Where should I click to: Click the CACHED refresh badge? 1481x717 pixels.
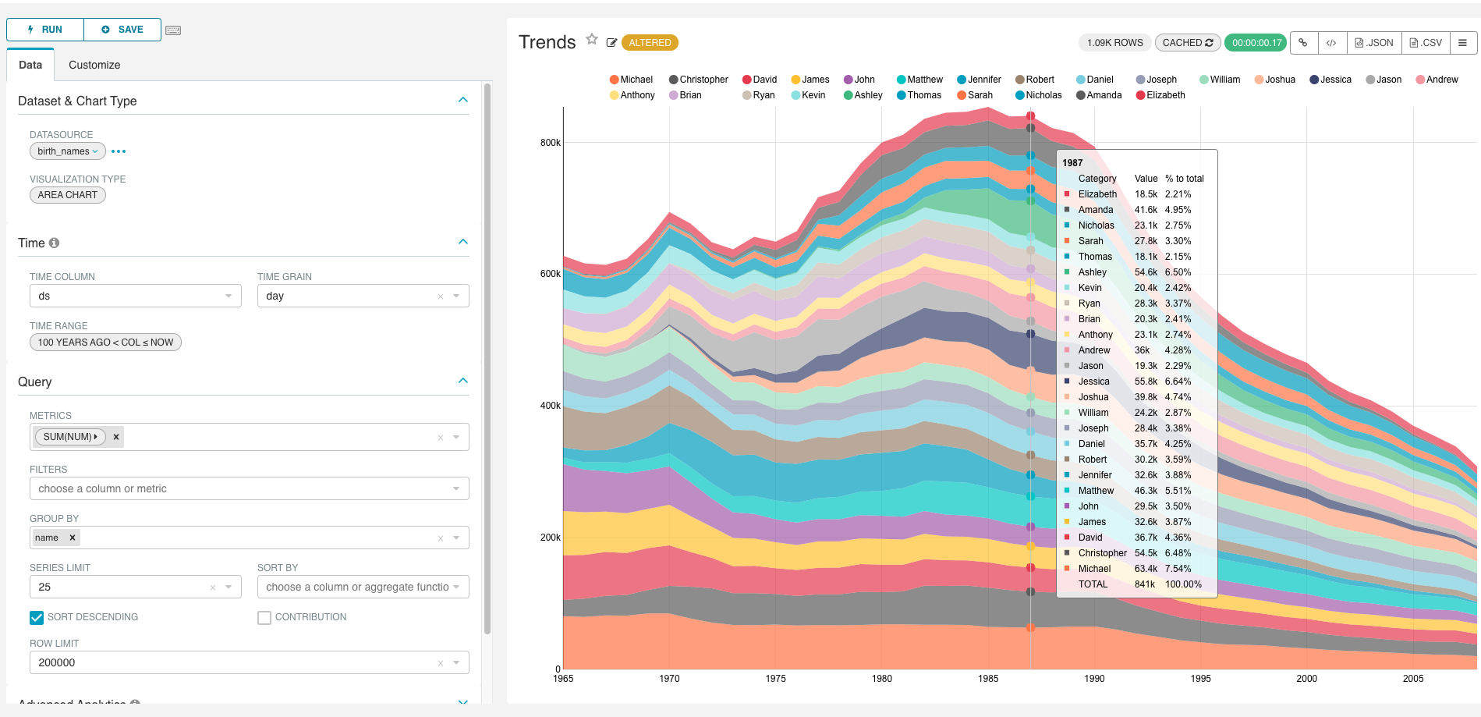click(x=1187, y=43)
